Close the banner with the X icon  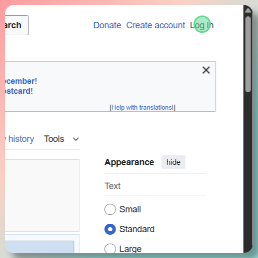click(x=206, y=70)
